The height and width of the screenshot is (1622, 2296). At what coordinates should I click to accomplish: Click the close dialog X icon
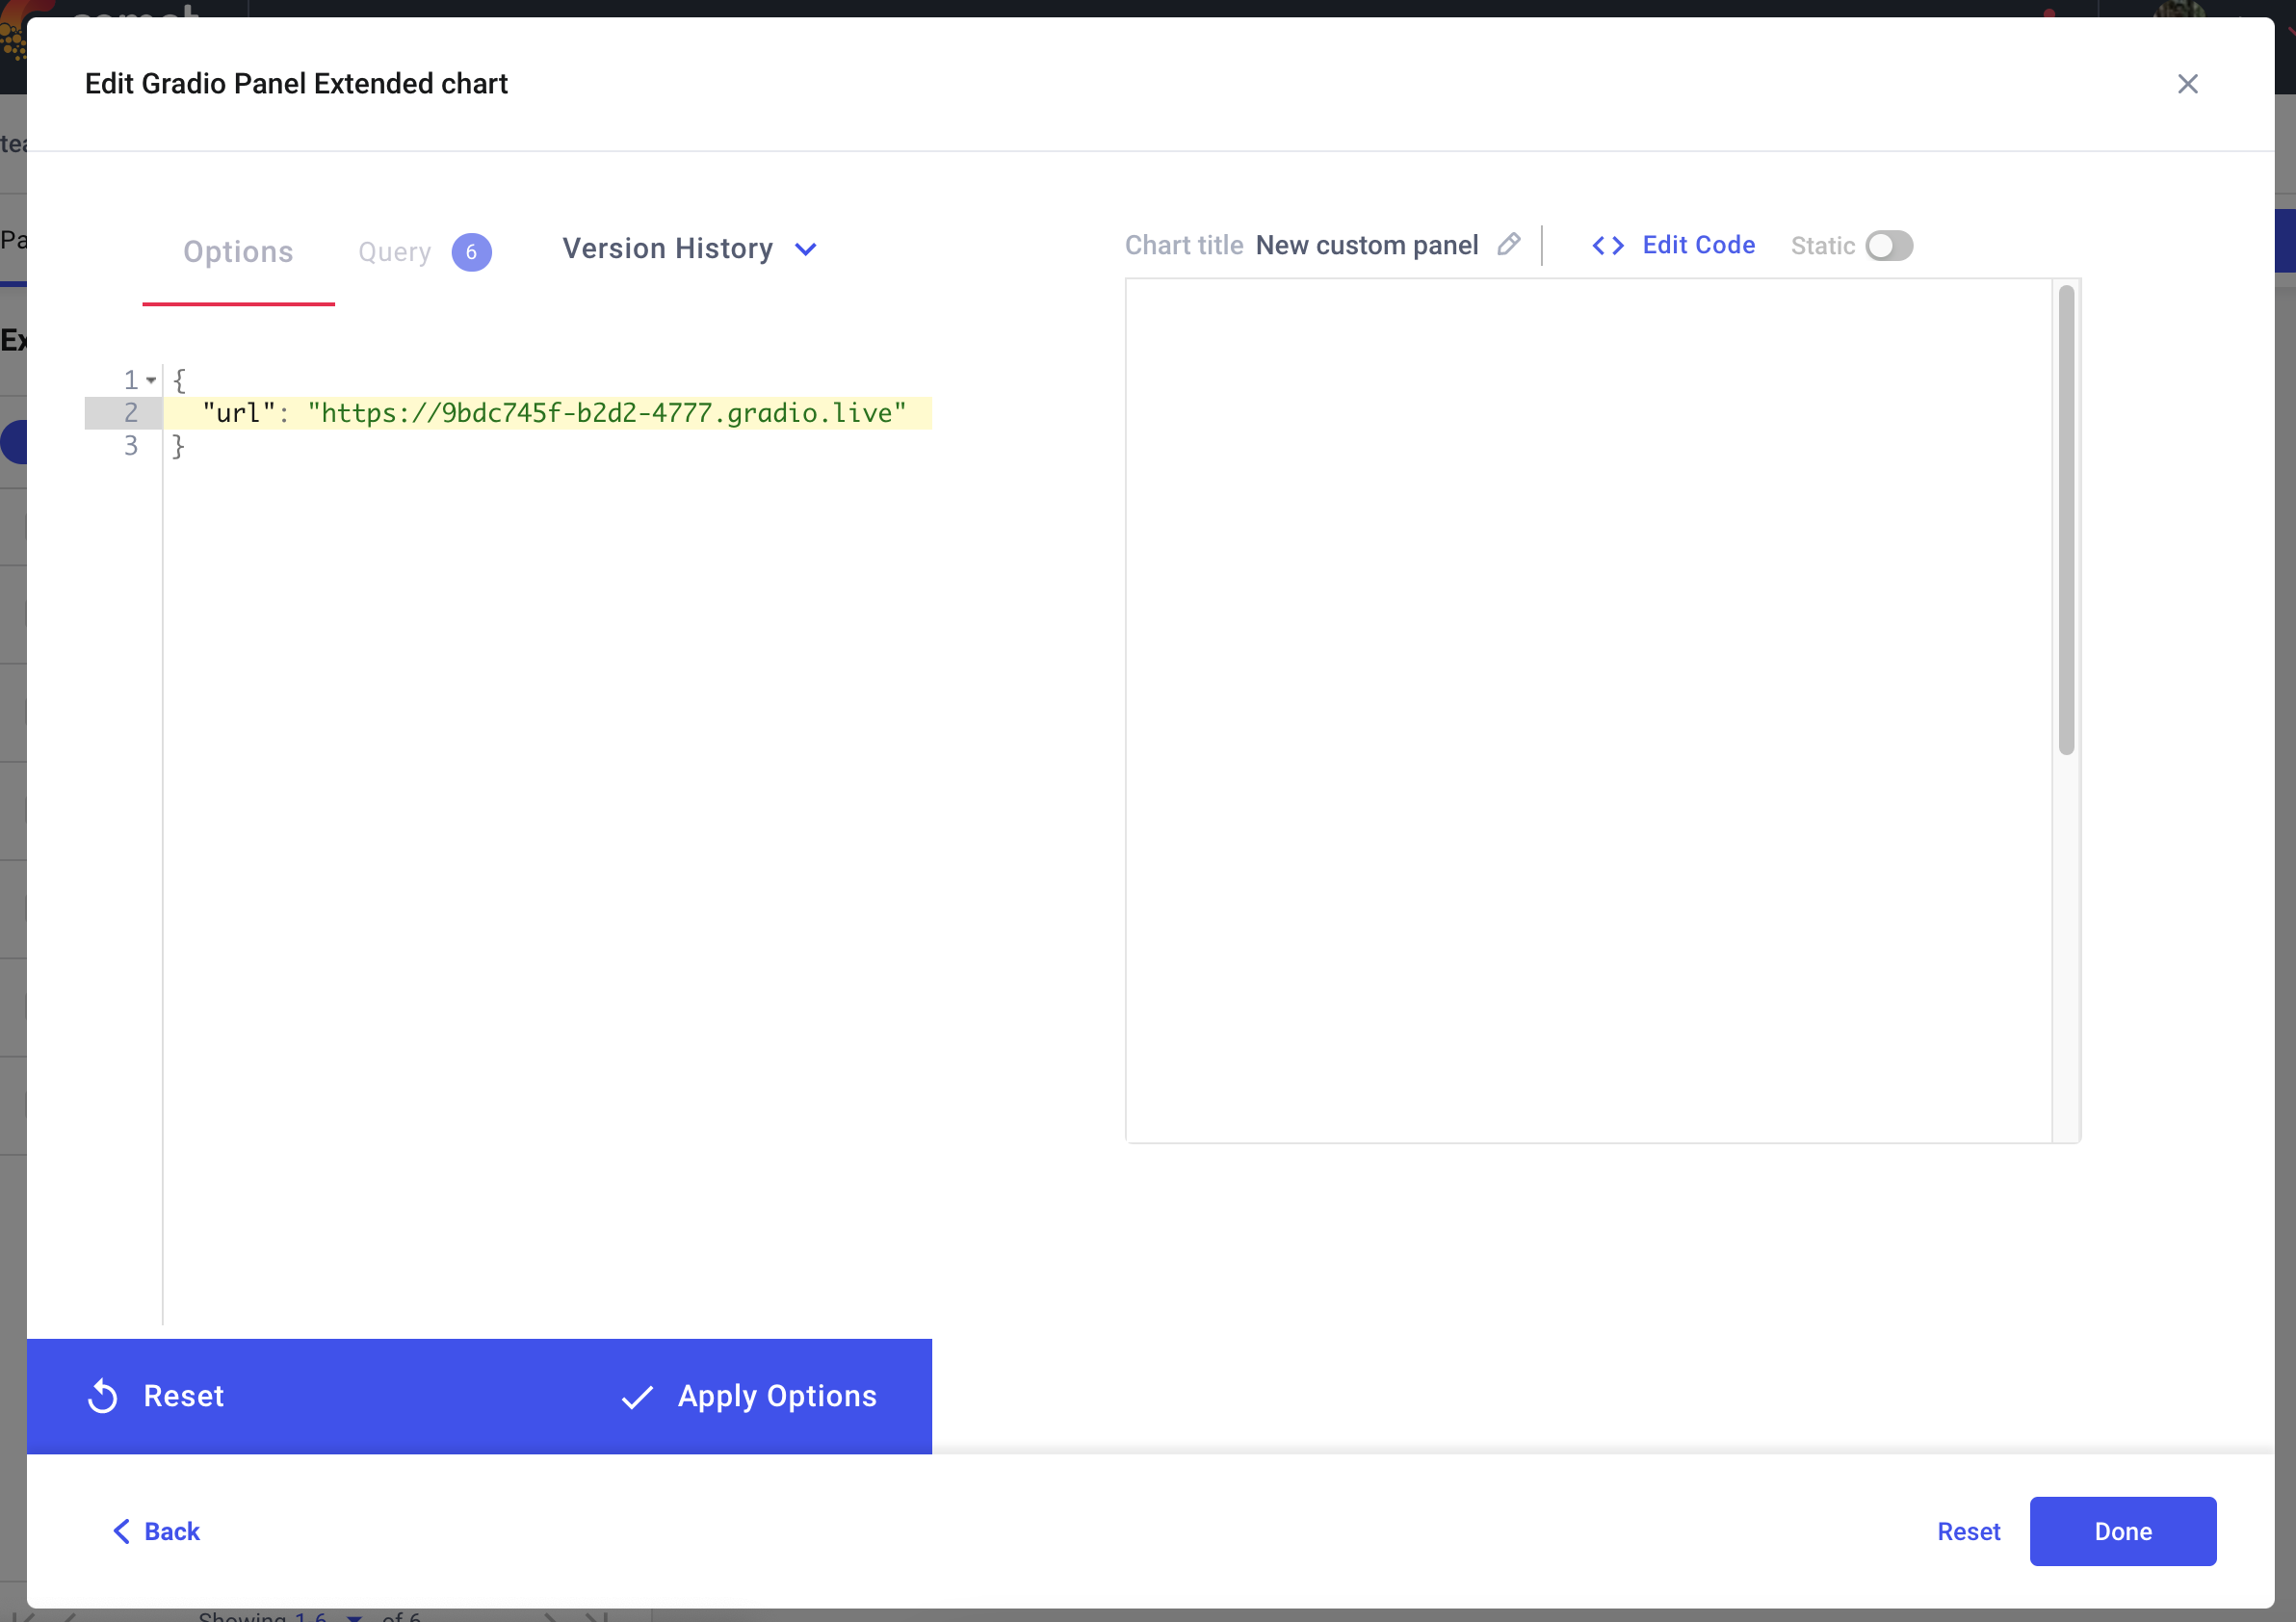point(2189,83)
